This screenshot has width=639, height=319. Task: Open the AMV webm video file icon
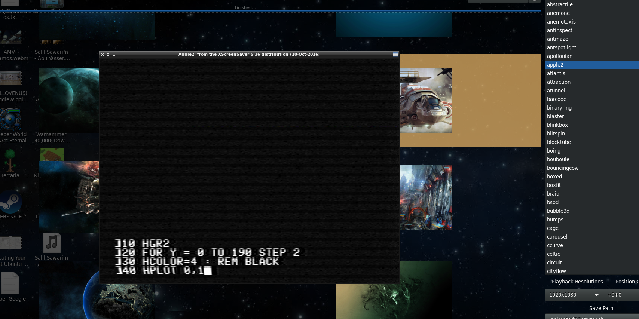point(10,37)
